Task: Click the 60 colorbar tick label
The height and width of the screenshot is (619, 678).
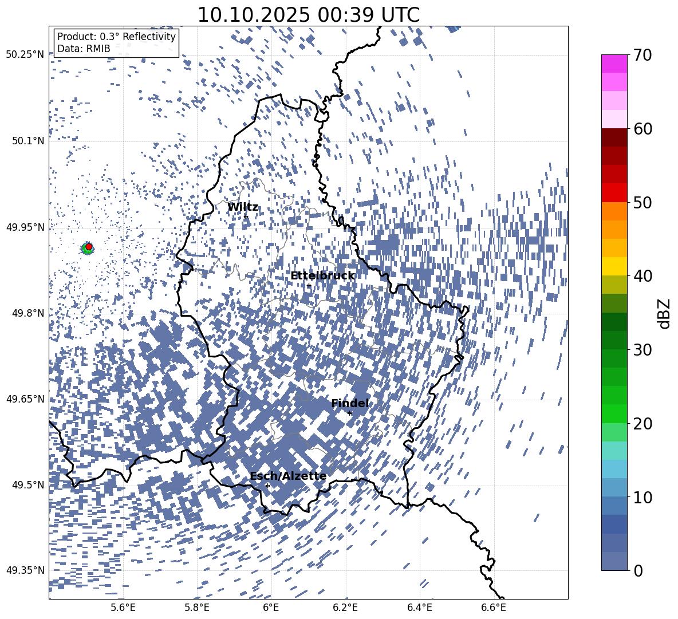Action: [642, 129]
